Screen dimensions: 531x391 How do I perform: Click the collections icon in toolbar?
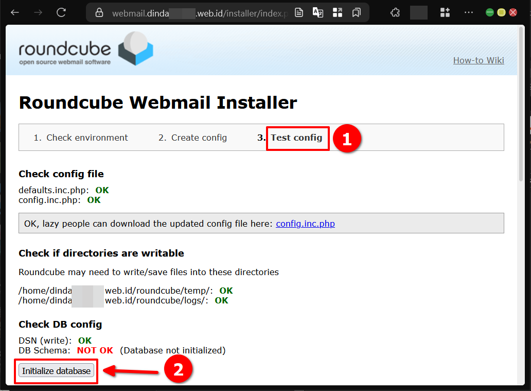(445, 12)
